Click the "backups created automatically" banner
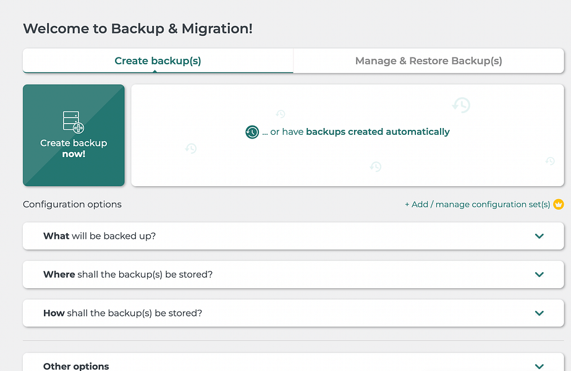This screenshot has height=371, width=571. [347, 132]
